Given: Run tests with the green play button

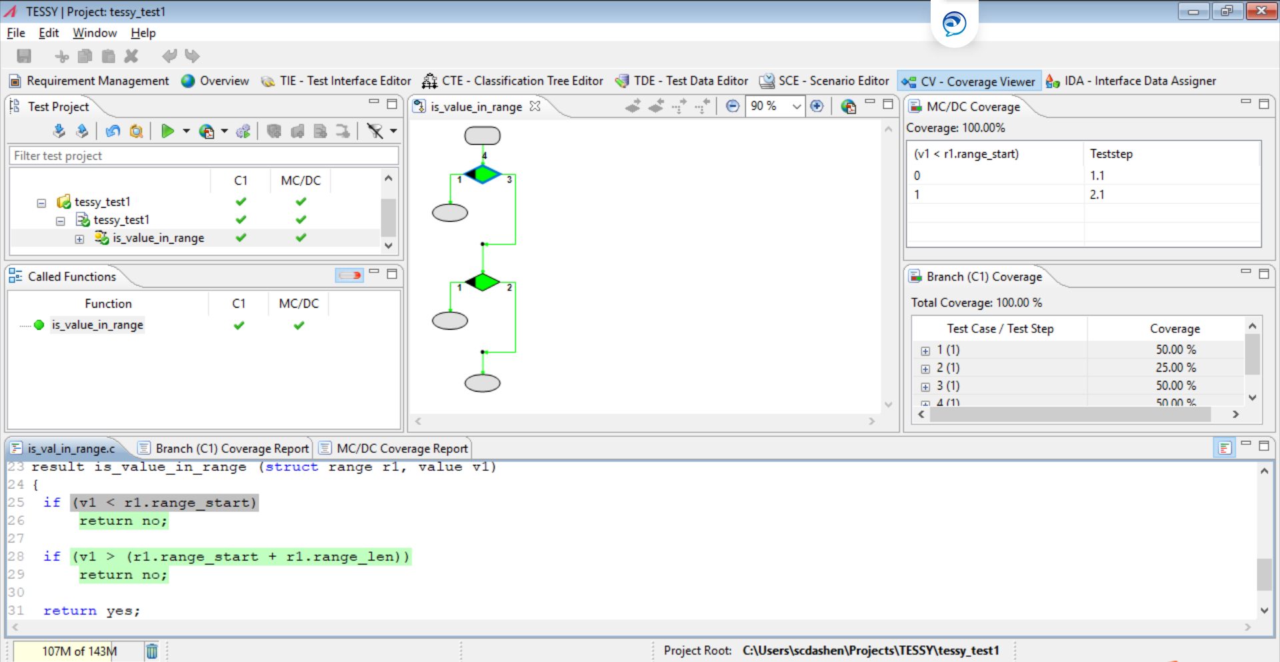Looking at the screenshot, I should pos(167,131).
